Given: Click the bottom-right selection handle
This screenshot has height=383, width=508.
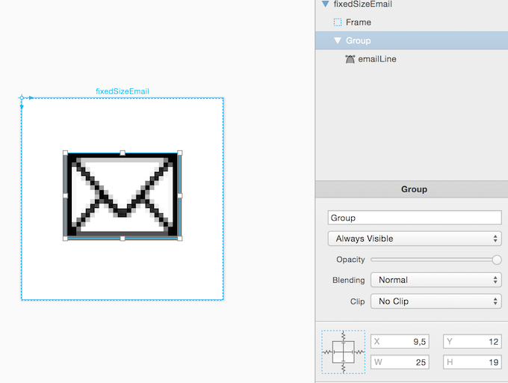Looking at the screenshot, I should click(180, 239).
